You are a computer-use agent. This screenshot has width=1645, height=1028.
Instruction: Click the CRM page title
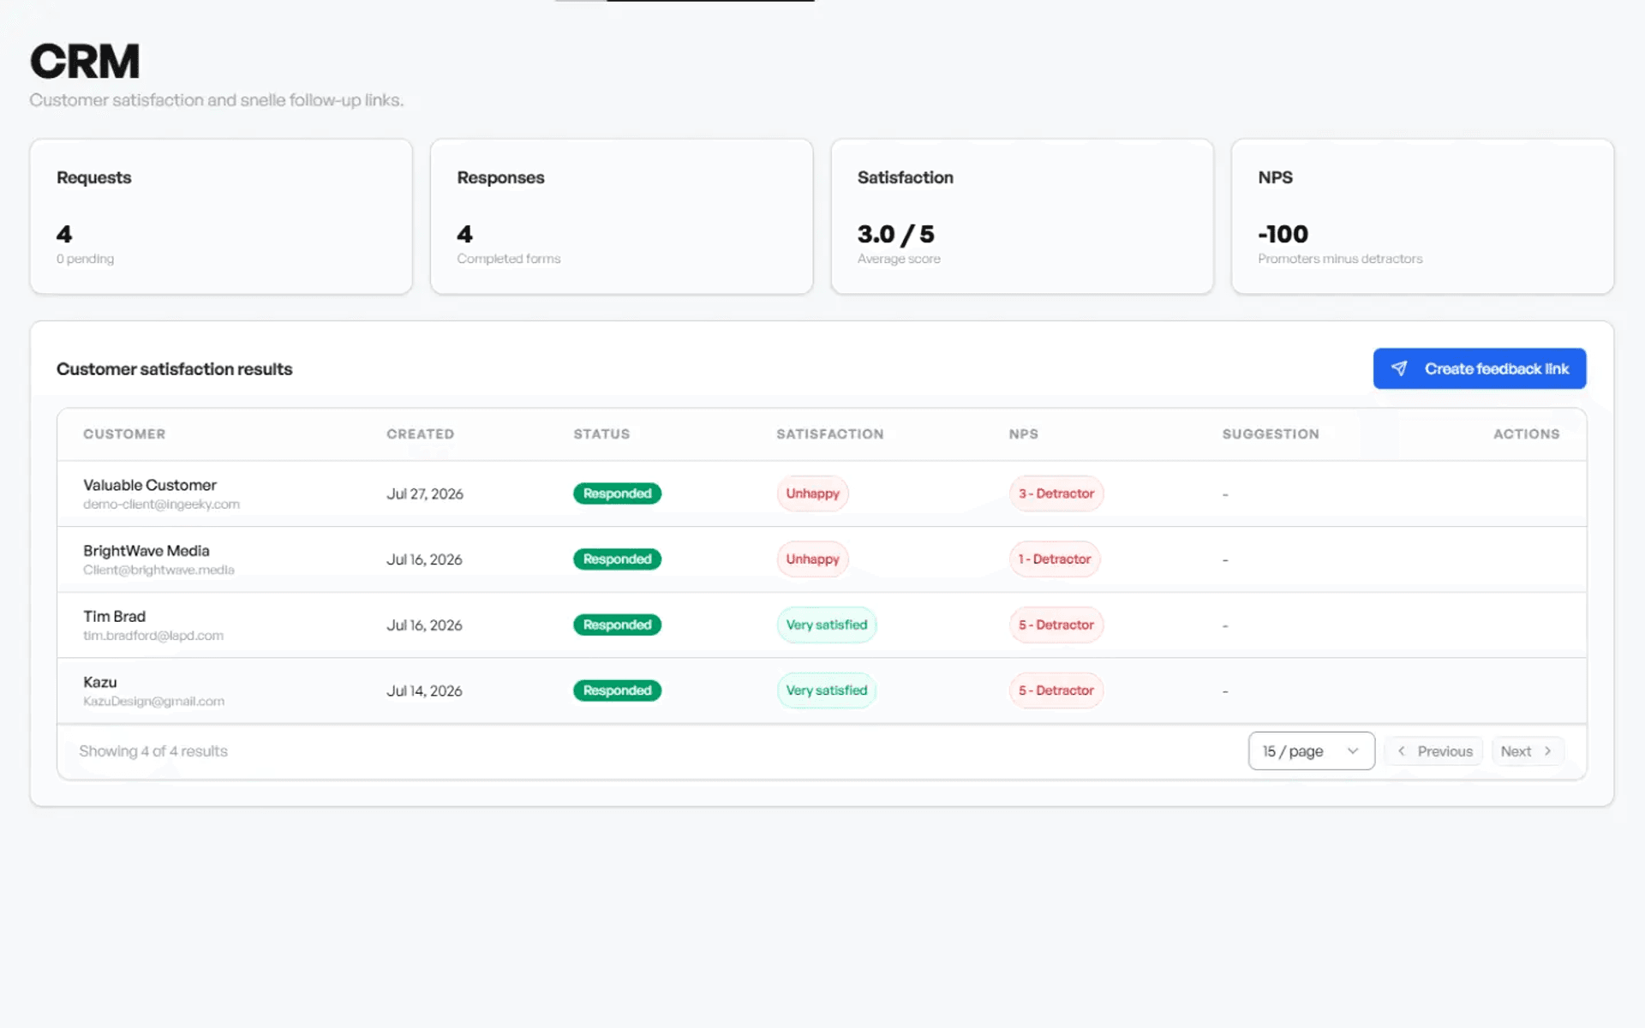coord(85,62)
